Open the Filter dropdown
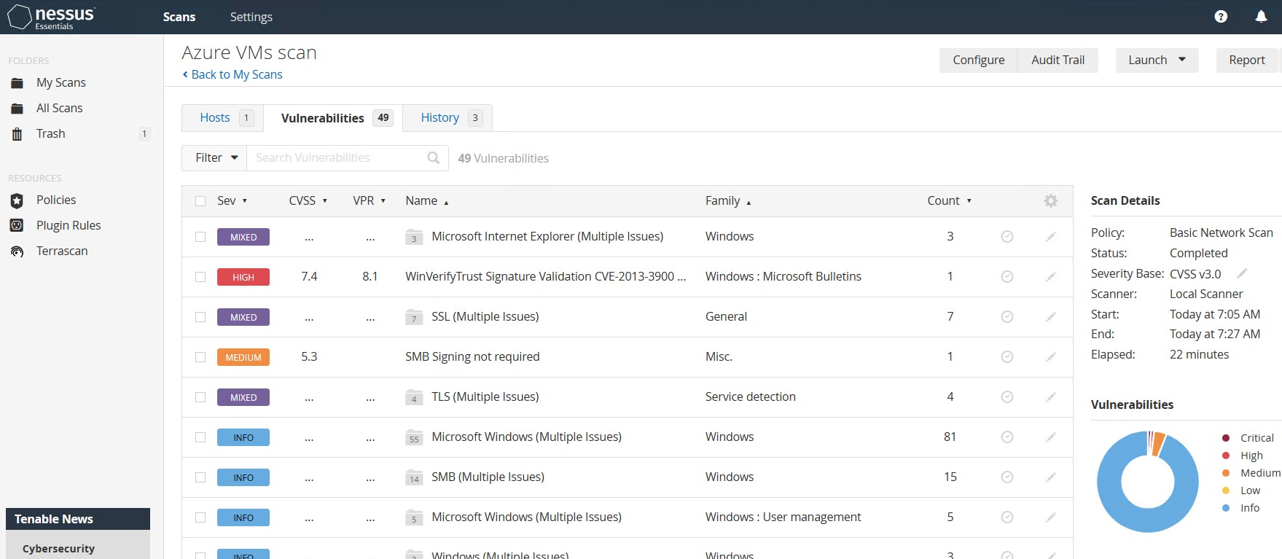This screenshot has height=559, width=1282. (x=215, y=157)
